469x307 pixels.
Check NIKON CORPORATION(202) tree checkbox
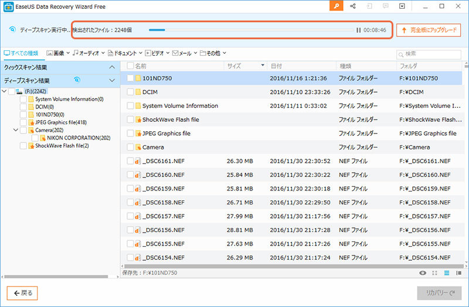coord(35,138)
